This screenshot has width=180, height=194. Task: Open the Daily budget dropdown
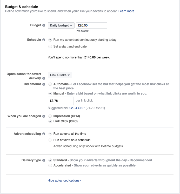pyautogui.click(x=61, y=25)
